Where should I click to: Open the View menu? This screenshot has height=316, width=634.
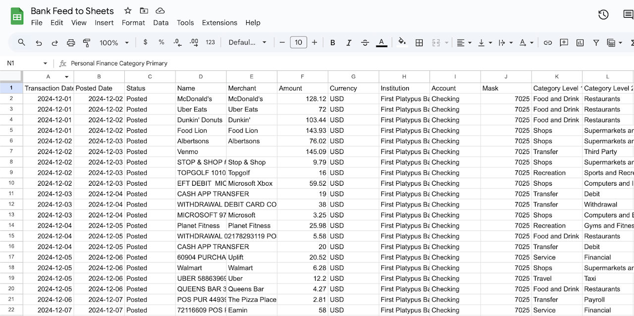click(x=79, y=23)
